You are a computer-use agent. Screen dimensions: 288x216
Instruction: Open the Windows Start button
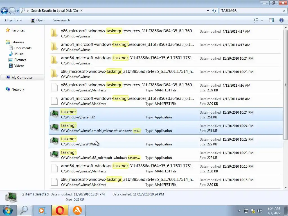(x=7, y=210)
